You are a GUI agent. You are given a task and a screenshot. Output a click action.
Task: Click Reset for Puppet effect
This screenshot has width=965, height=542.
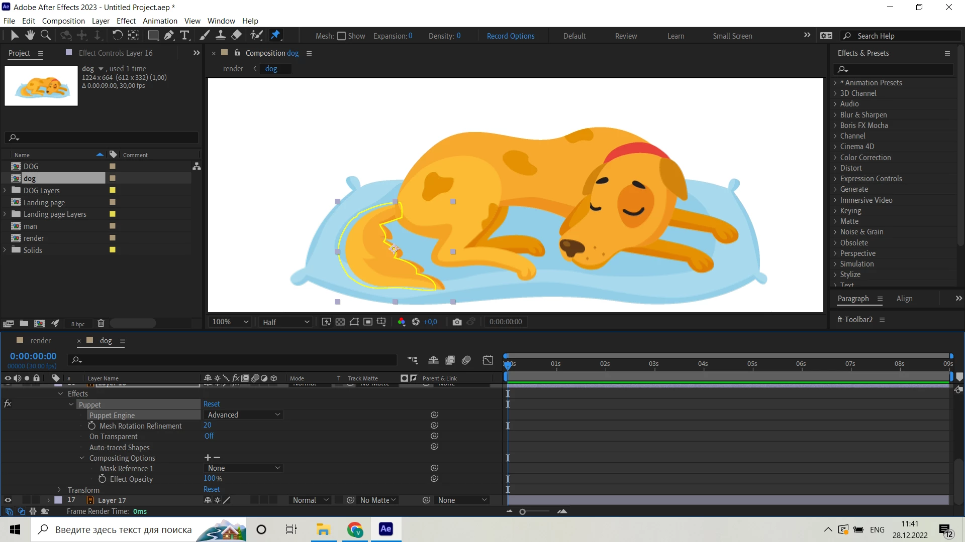212,404
